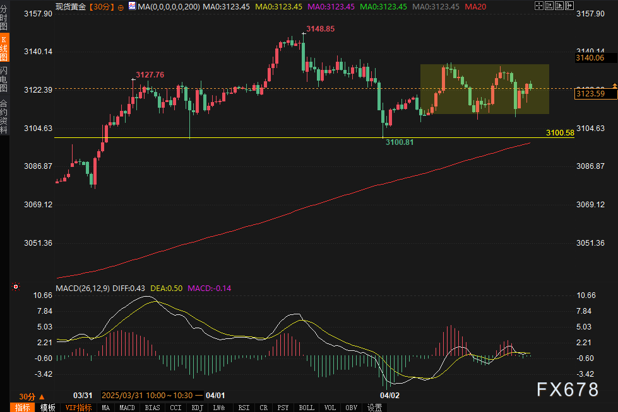Click the orange circle icon beside 30分
This screenshot has width=618, height=412.
click(x=121, y=6)
